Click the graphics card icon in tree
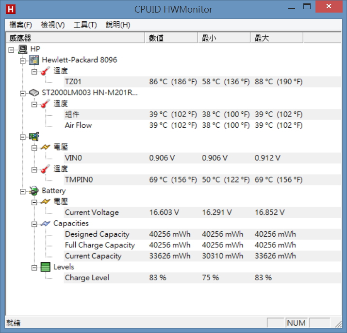 point(34,136)
